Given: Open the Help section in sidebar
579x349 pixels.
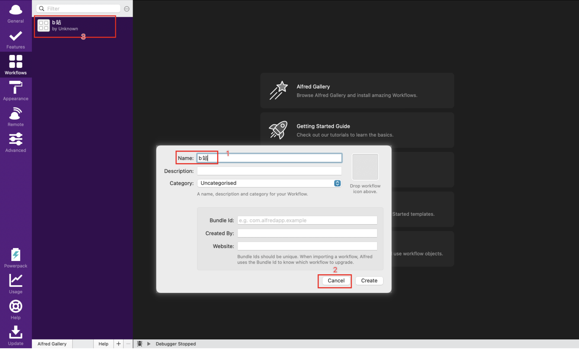Looking at the screenshot, I should coord(16,310).
